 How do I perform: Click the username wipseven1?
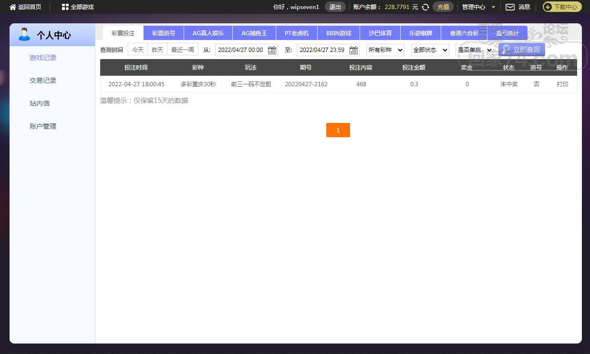(x=305, y=7)
